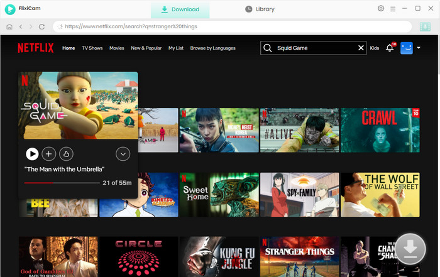Open the Circle thumbnail

139,257
